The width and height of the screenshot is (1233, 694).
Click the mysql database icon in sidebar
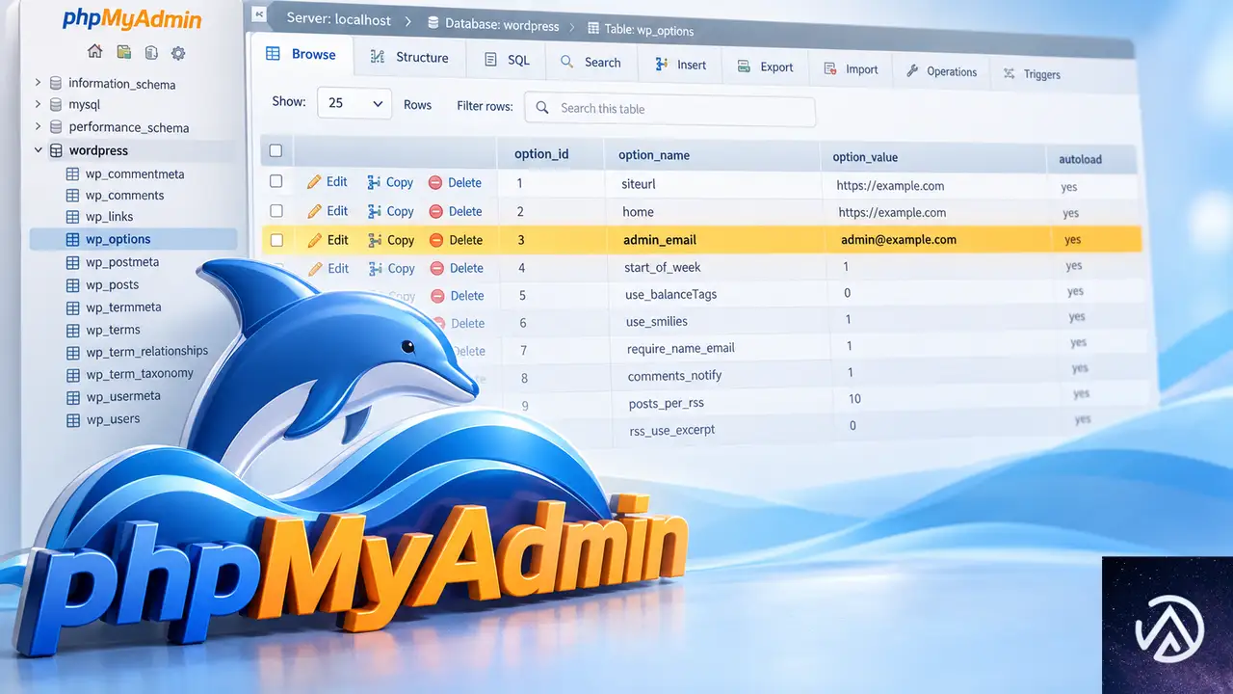coord(56,105)
